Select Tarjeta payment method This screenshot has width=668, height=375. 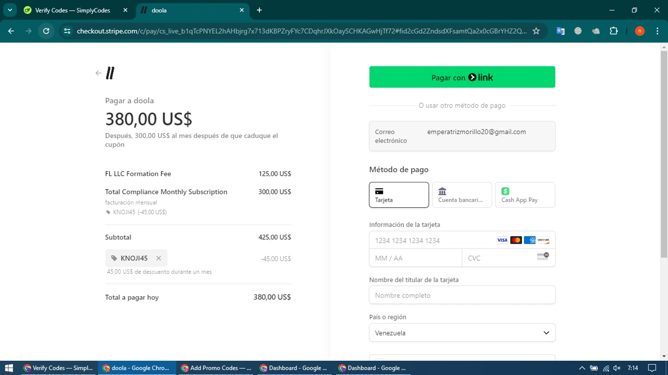tap(399, 195)
